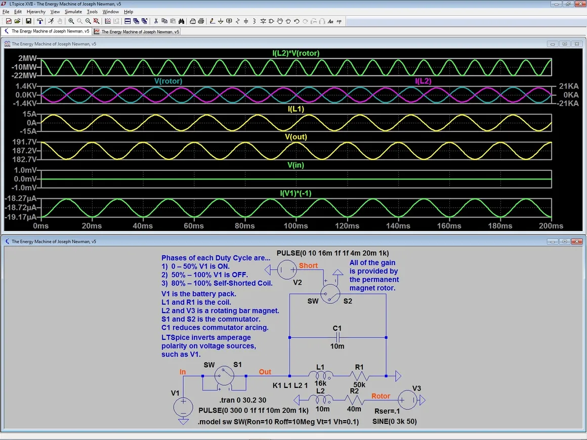The image size is (587, 440).
Task: Maximize the schematic sub-window
Action: coord(565,242)
